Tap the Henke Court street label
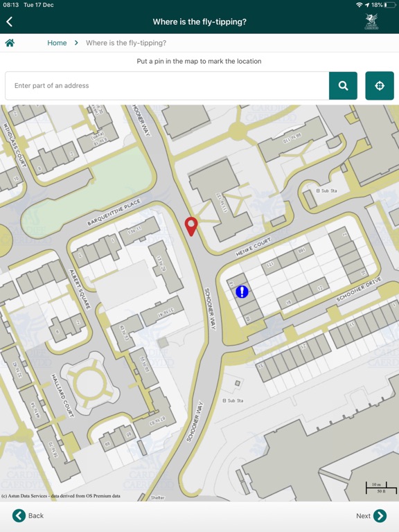This screenshot has width=399, height=532. [253, 247]
